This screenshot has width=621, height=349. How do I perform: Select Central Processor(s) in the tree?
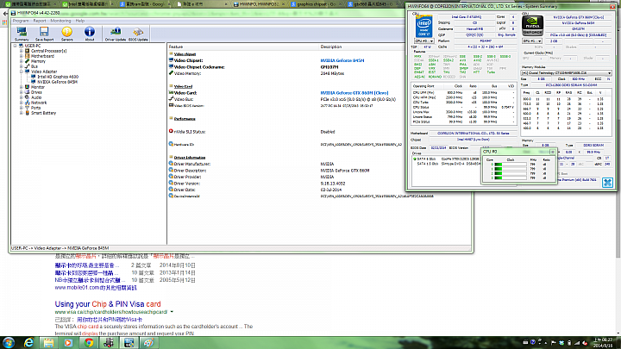[x=48, y=51]
